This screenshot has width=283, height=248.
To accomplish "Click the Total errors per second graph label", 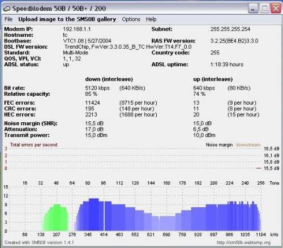I will pyautogui.click(x=33, y=145).
